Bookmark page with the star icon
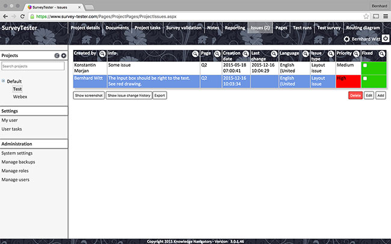This screenshot has width=391, height=244. point(366,17)
